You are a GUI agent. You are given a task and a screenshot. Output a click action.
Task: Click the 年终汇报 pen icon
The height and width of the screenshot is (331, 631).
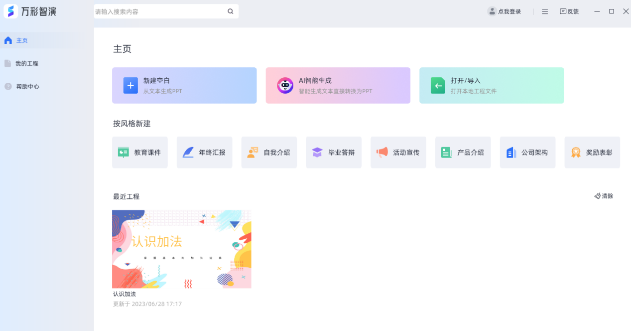[x=188, y=153]
